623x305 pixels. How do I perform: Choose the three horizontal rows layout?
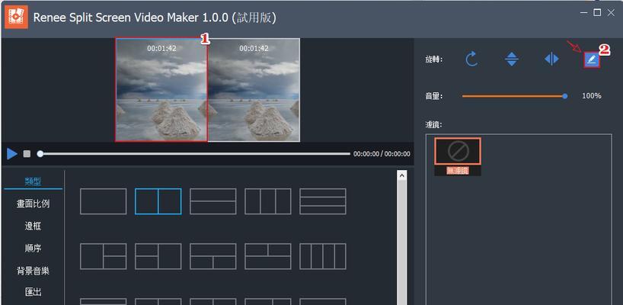pyautogui.click(x=323, y=201)
